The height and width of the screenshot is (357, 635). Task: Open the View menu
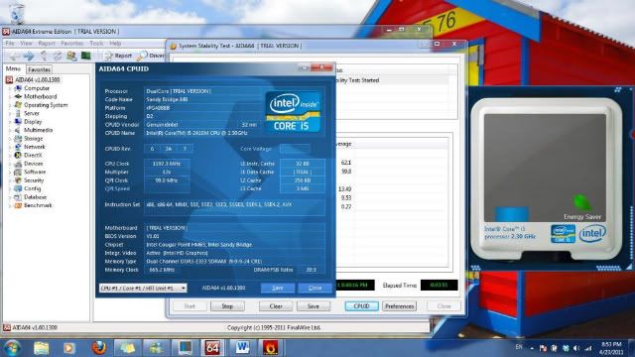coord(26,44)
